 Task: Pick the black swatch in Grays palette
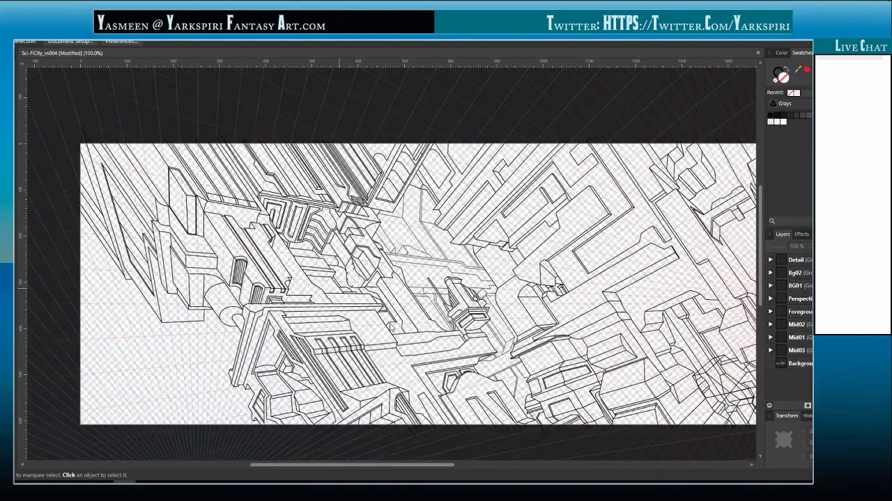(770, 116)
